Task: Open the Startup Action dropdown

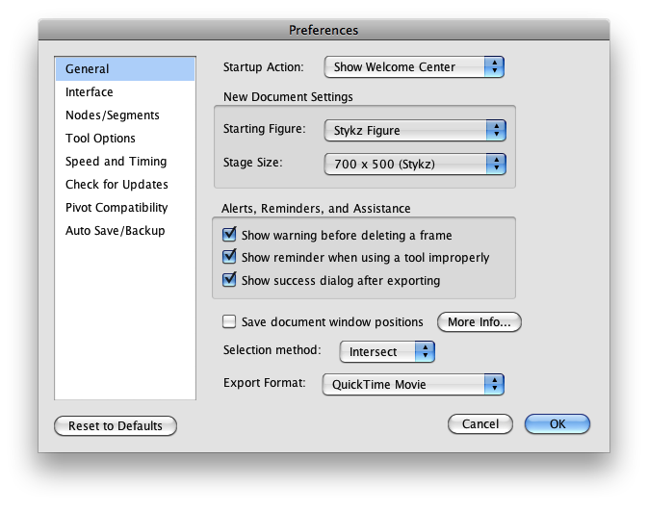Action: click(414, 67)
